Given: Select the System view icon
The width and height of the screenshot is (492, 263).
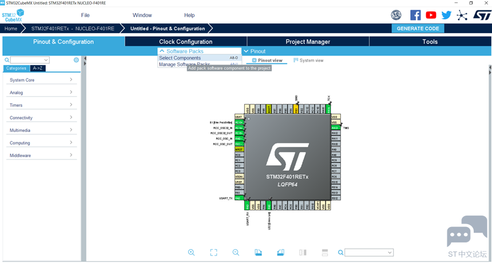Looking at the screenshot, I should coord(296,60).
